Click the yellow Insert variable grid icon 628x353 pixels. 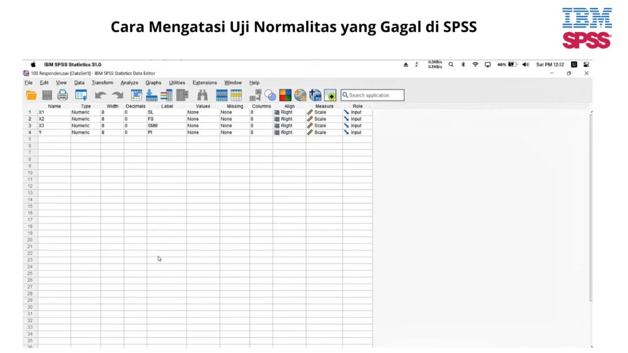(236, 95)
